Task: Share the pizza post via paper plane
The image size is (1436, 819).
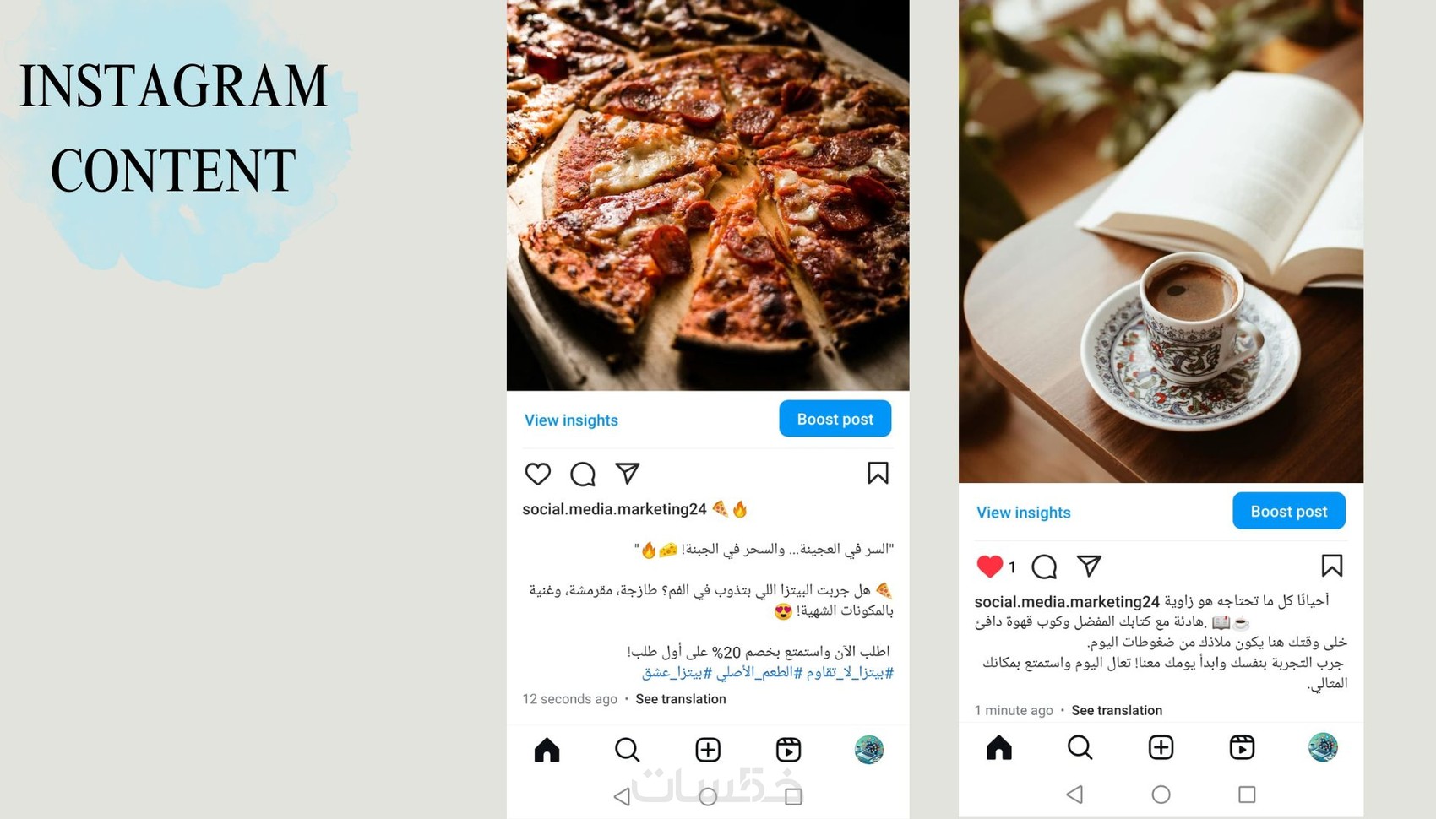Action: (628, 473)
